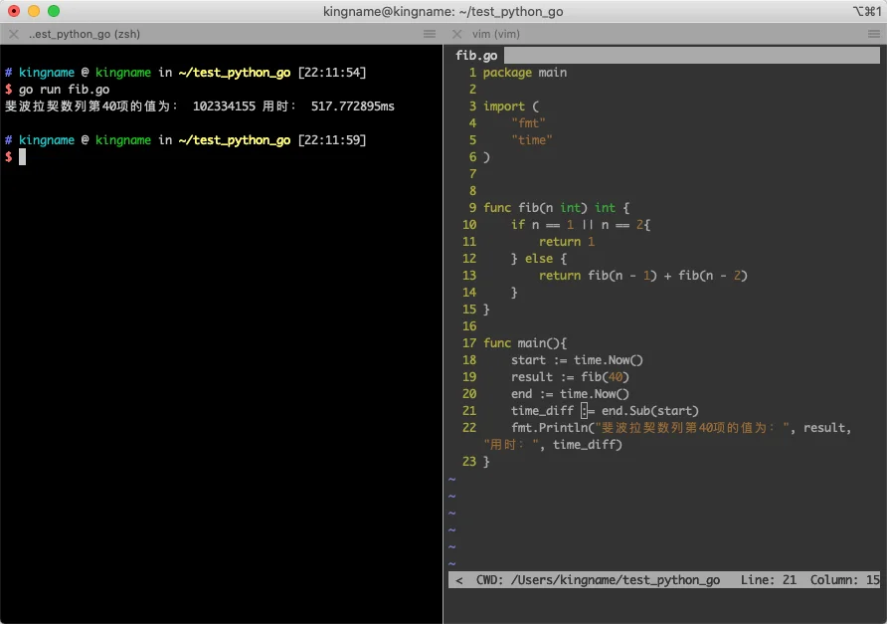Click the '<' marker in vim's status bar
The height and width of the screenshot is (624, 887).
point(458,580)
